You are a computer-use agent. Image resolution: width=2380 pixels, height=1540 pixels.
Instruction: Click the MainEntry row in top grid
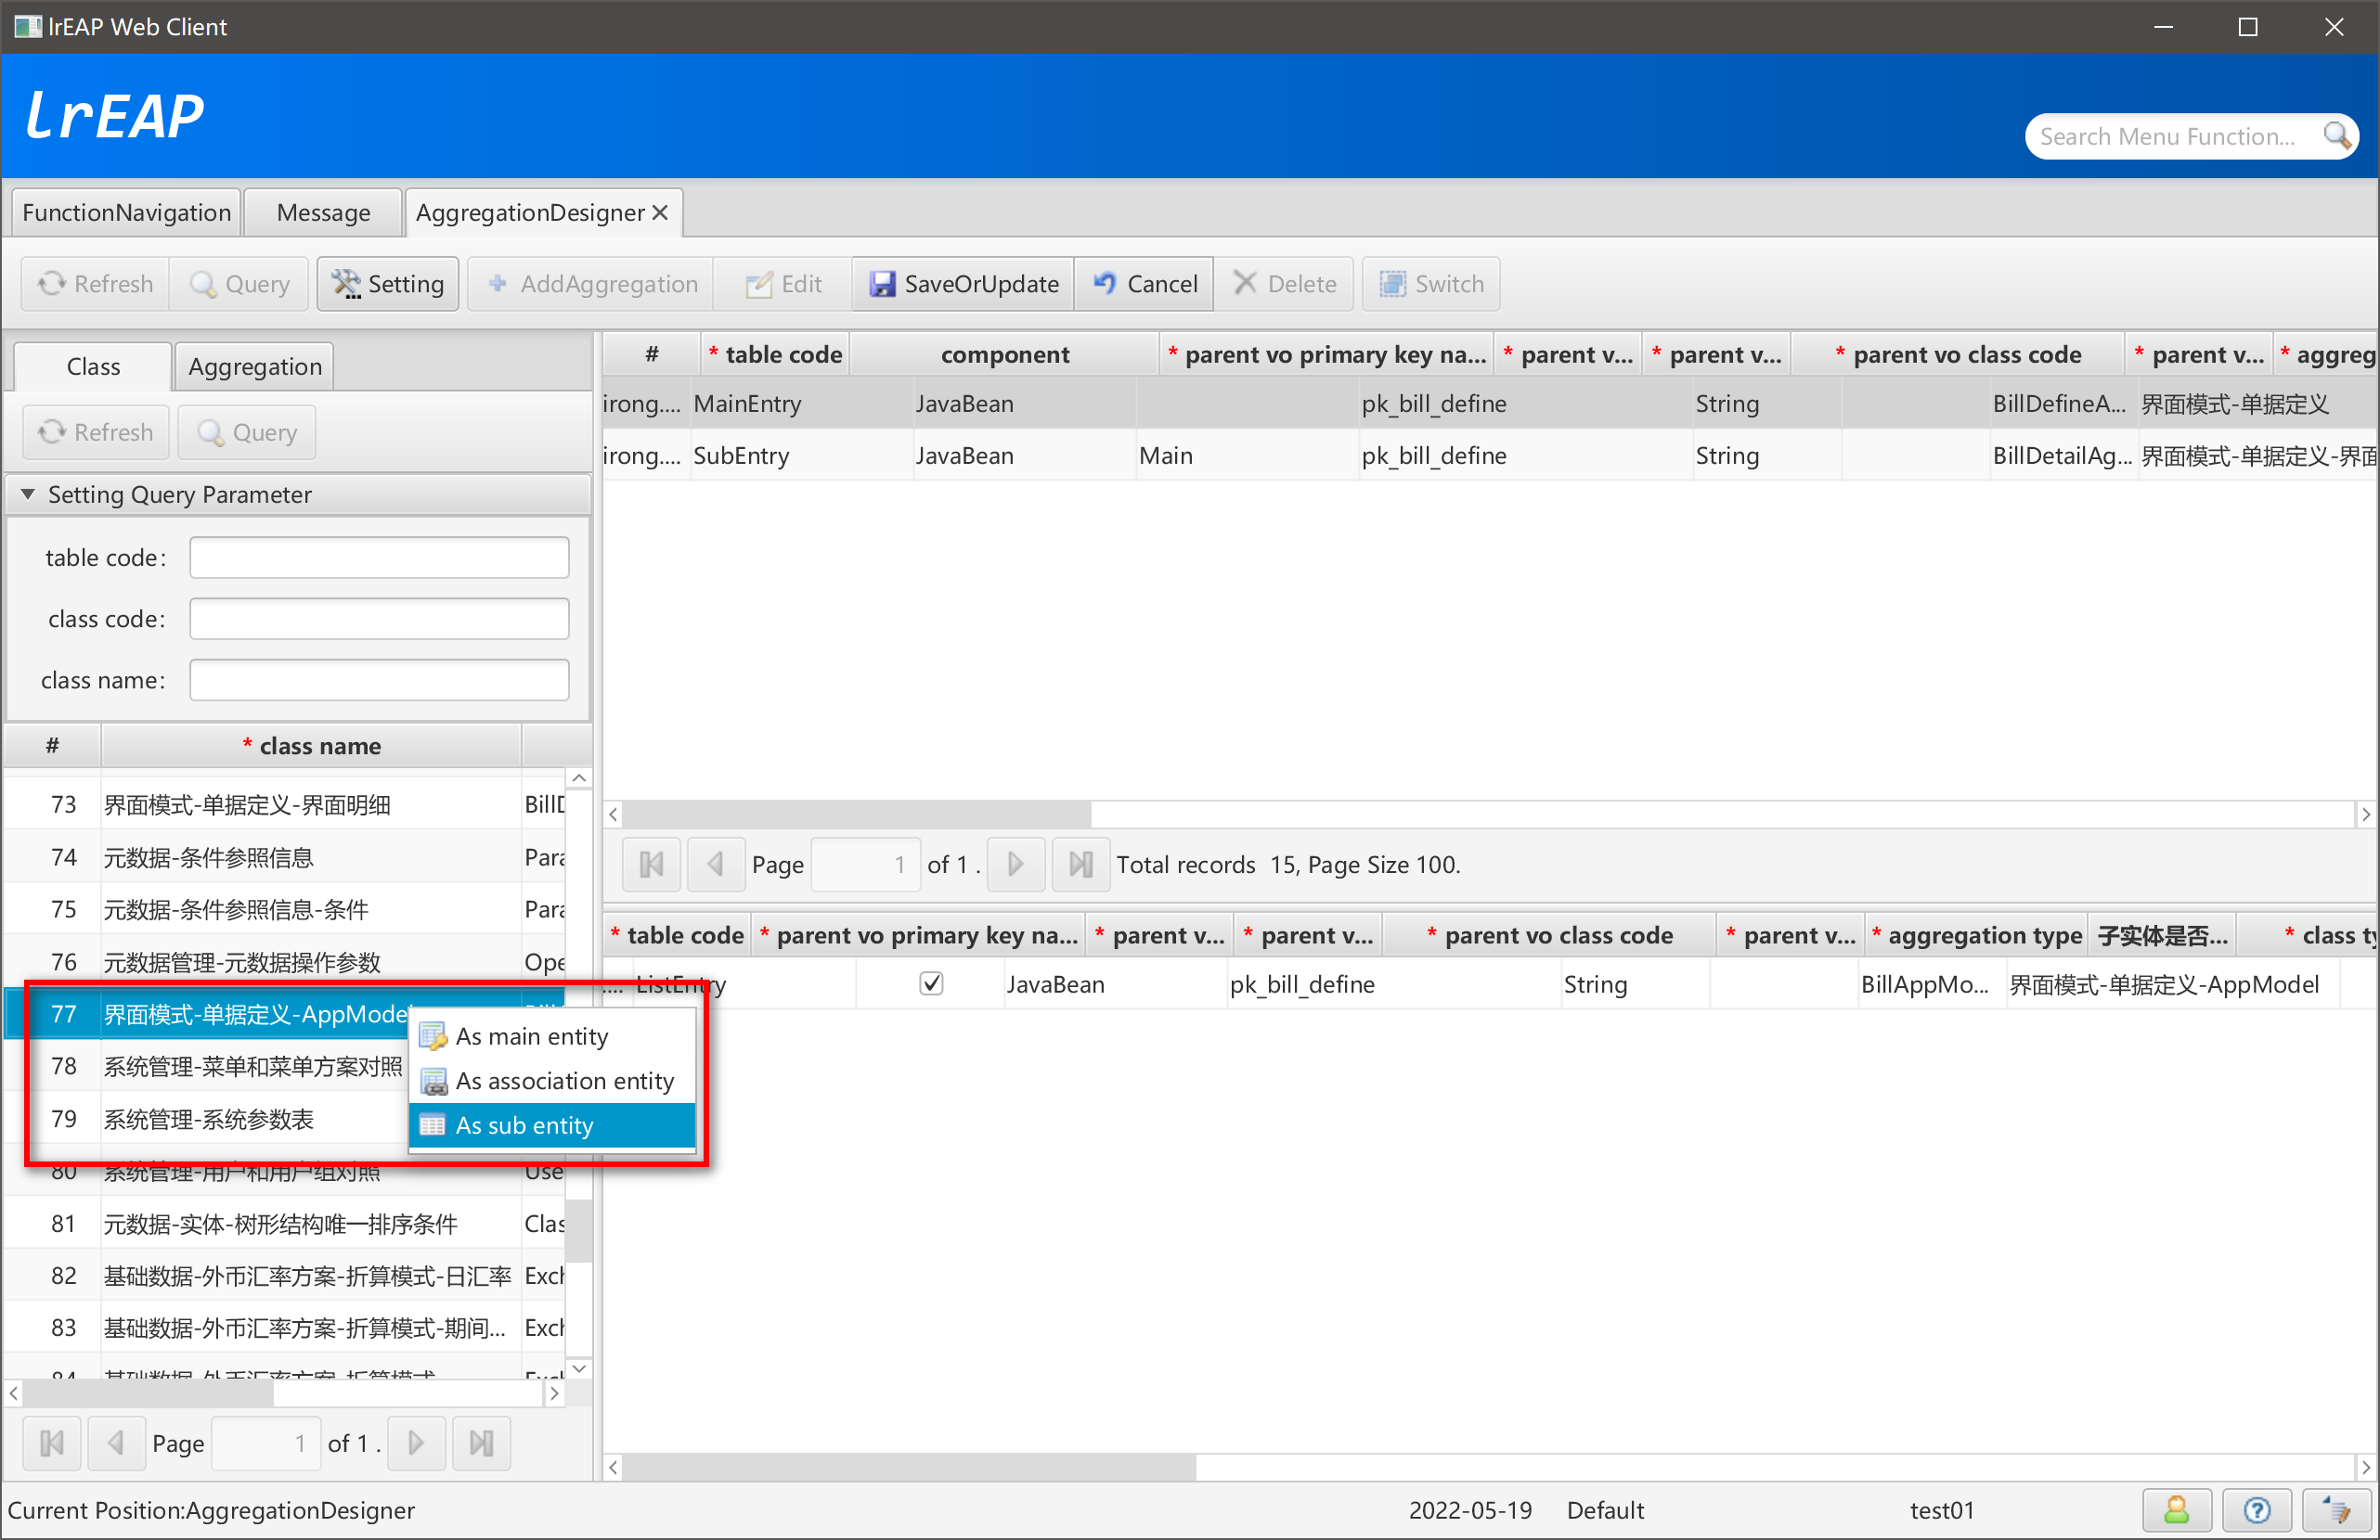[1490, 404]
